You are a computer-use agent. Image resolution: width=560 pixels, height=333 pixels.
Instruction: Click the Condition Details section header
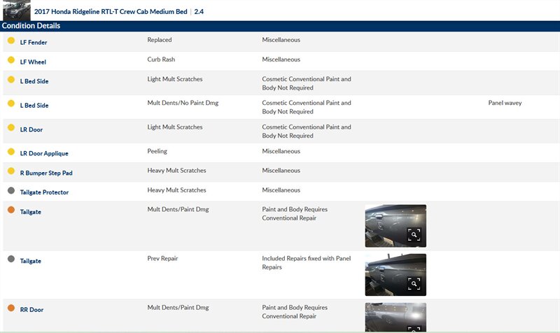point(31,26)
